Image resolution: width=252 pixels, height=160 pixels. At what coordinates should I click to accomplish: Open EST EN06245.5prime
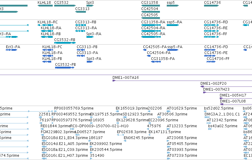[x=125, y=141]
